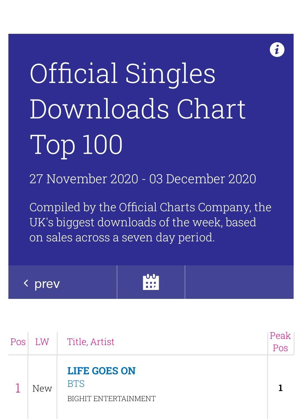Select the Pos column header
This screenshot has height=419, width=302.
click(18, 342)
